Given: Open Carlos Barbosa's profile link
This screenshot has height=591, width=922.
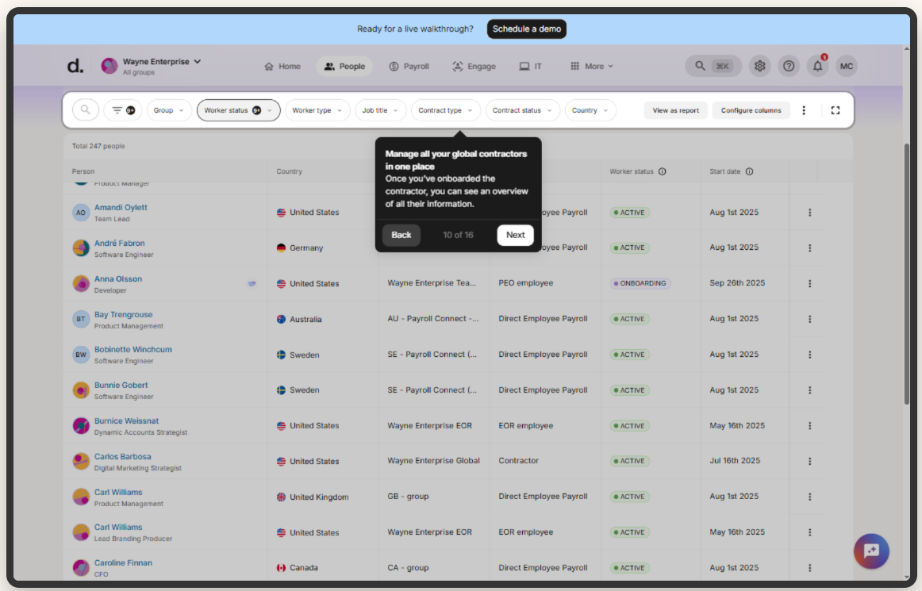Looking at the screenshot, I should [122, 457].
